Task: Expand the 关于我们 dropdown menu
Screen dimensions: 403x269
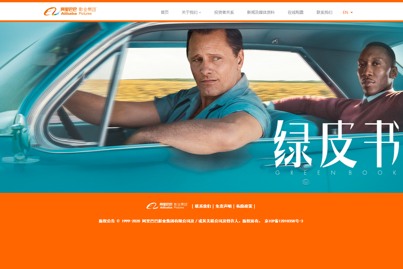Action: tap(191, 12)
